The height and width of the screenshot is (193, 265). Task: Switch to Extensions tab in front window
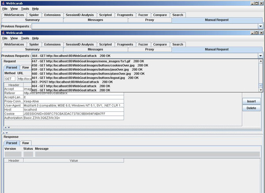click(x=53, y=45)
